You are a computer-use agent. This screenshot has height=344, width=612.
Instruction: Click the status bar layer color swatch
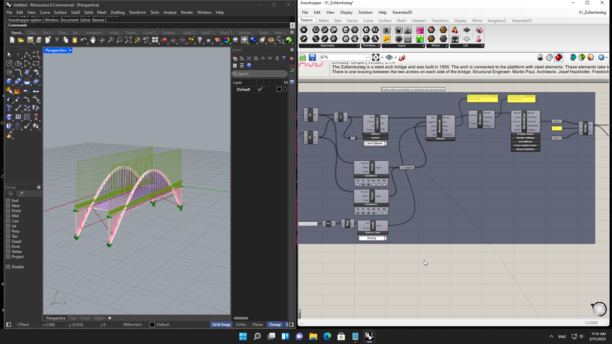coord(152,325)
